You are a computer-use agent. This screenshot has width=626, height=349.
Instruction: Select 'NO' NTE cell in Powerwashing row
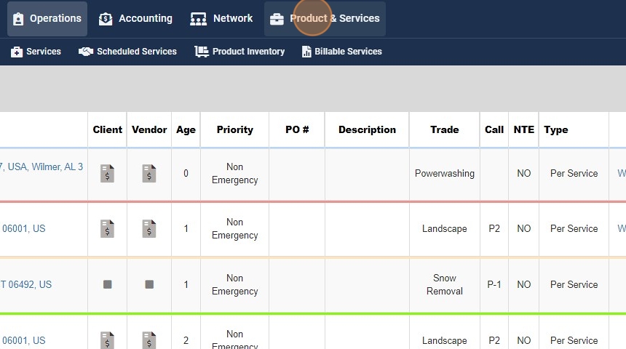(x=524, y=174)
